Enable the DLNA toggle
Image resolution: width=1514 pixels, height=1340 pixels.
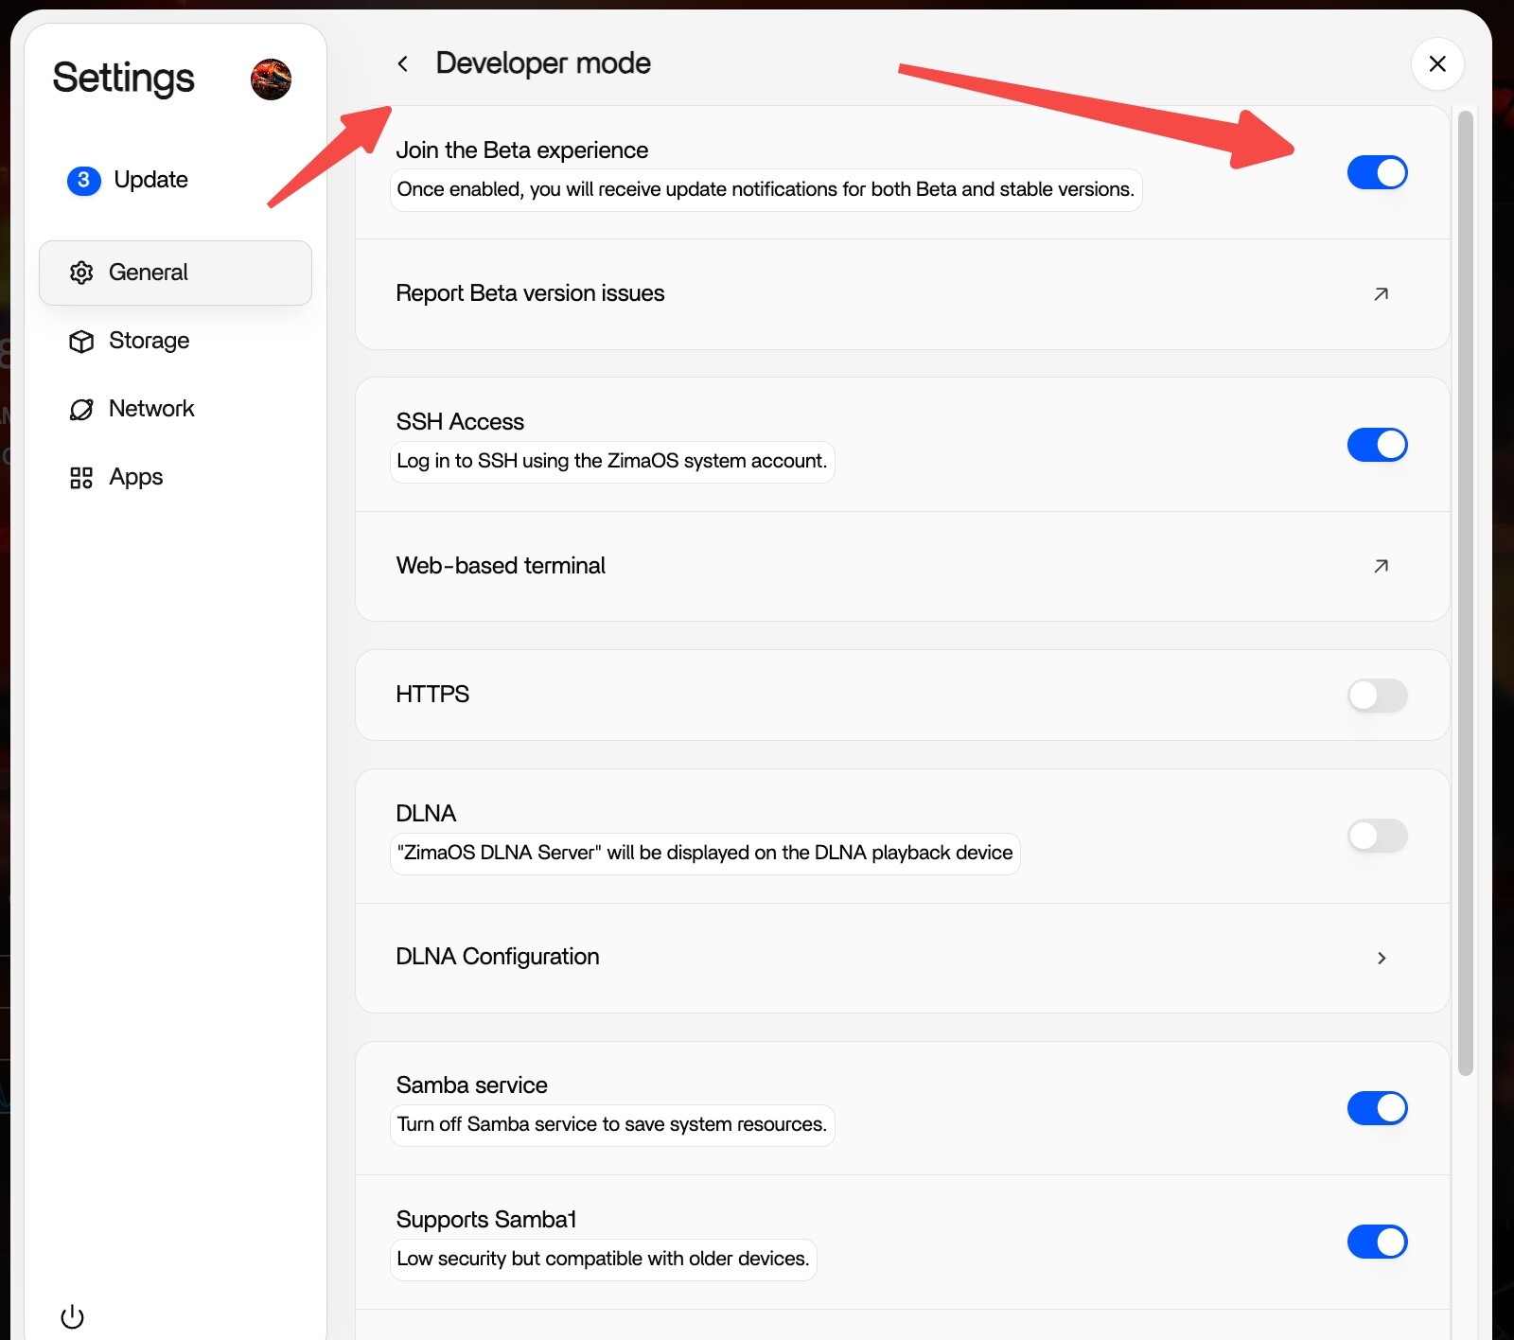pos(1378,836)
